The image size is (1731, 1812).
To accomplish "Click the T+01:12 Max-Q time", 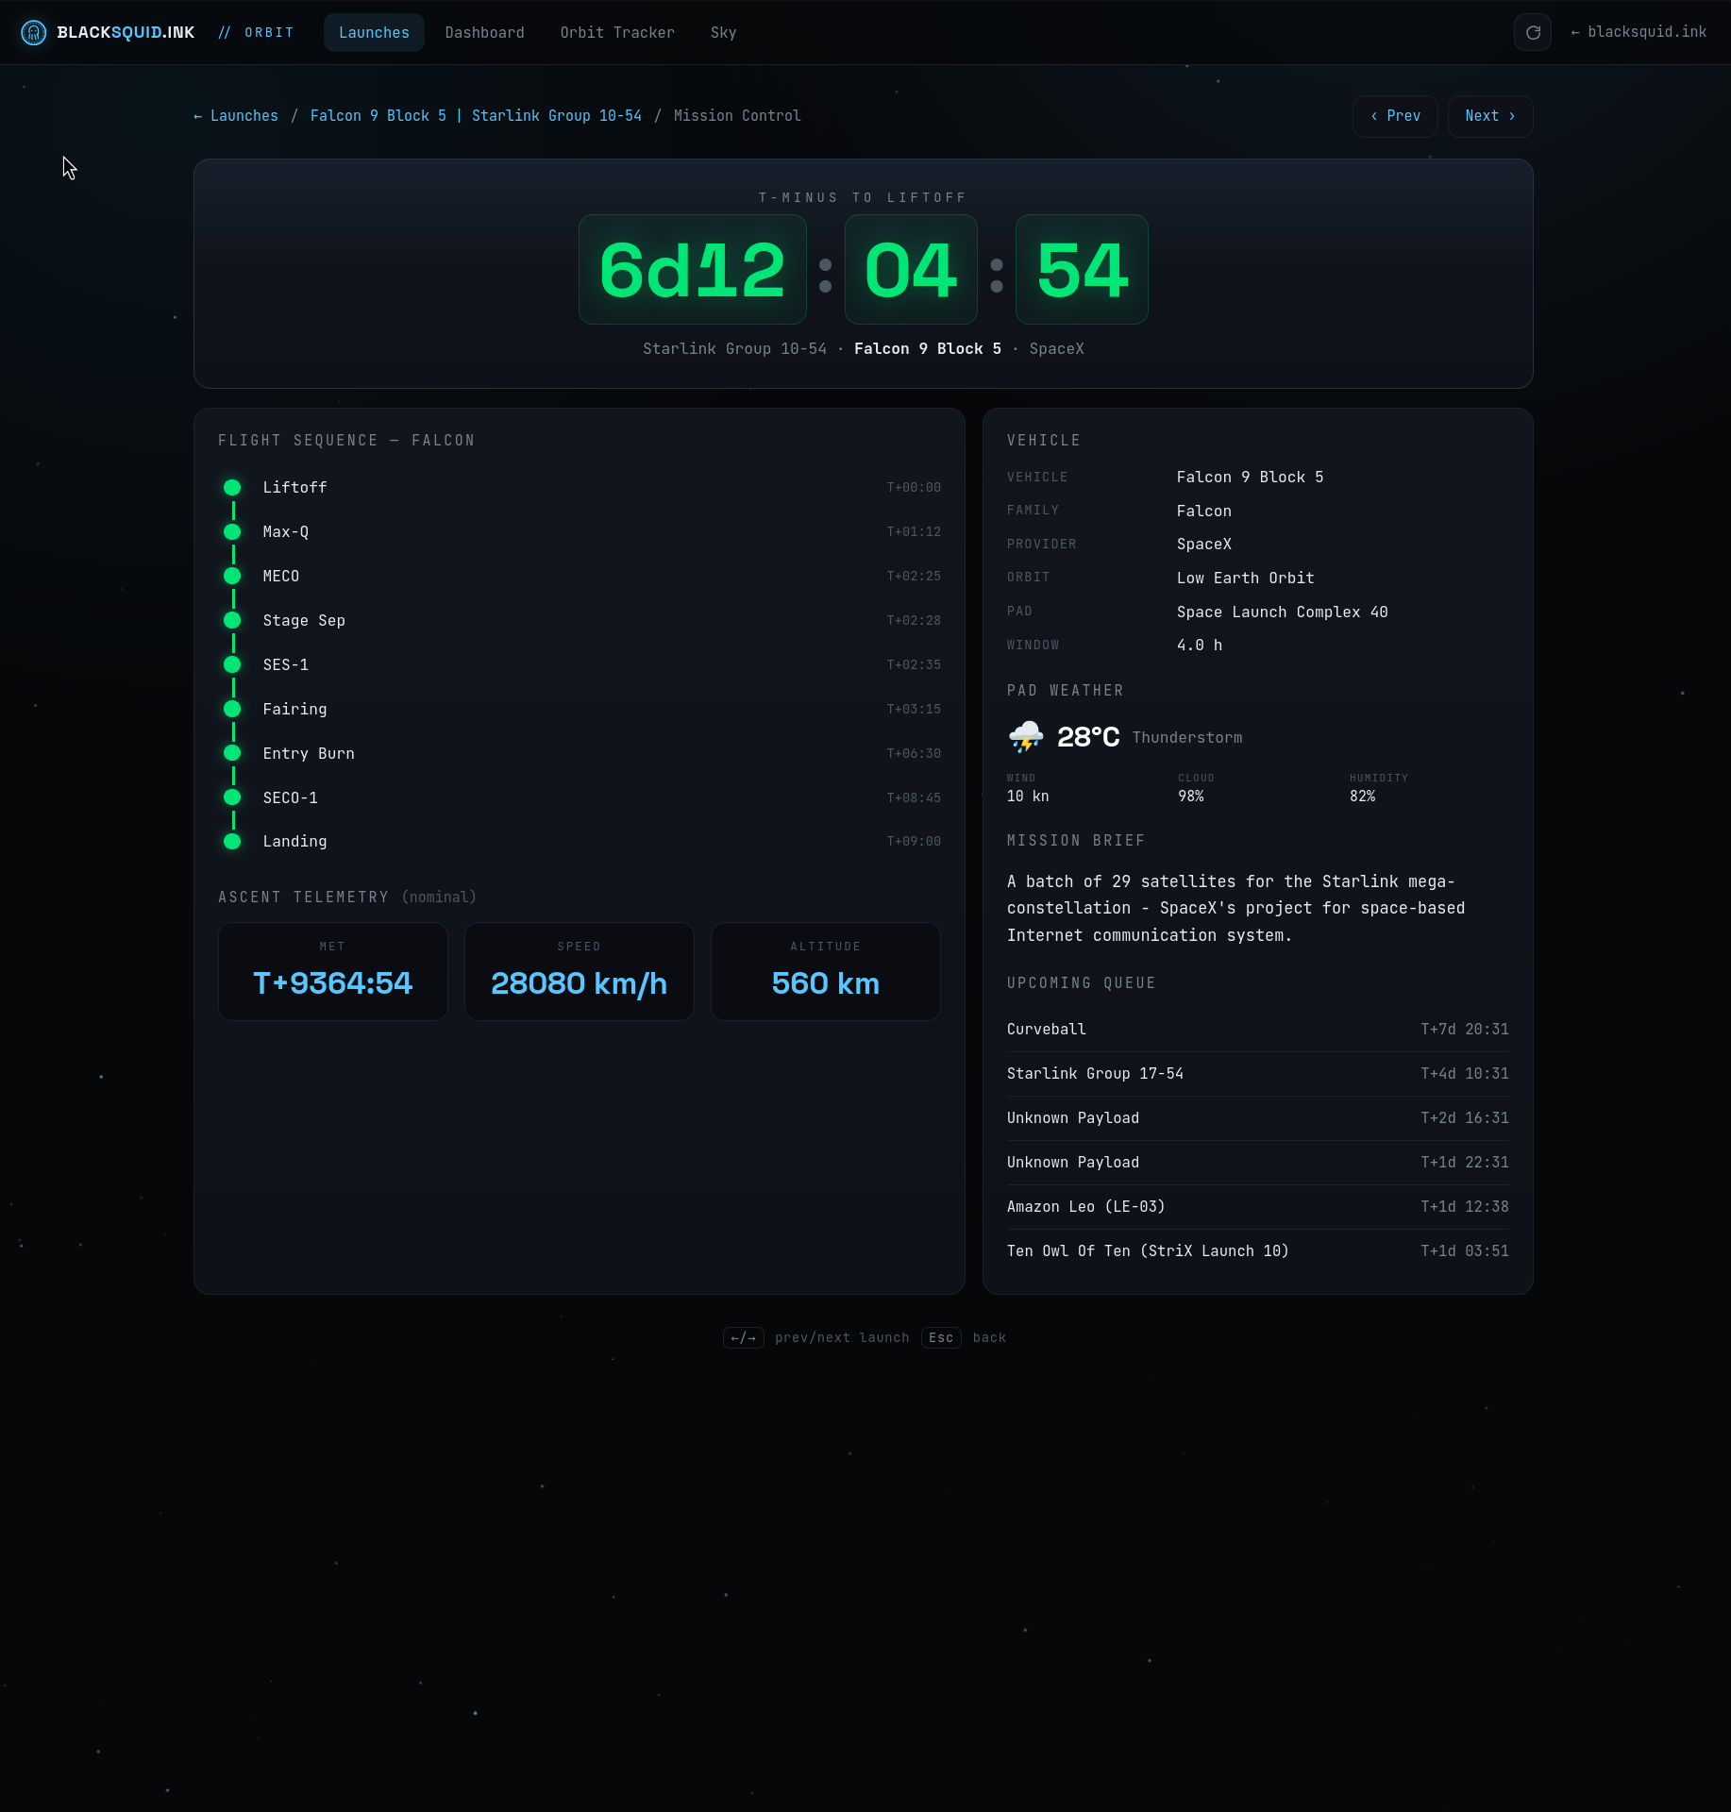I will 914,532.
